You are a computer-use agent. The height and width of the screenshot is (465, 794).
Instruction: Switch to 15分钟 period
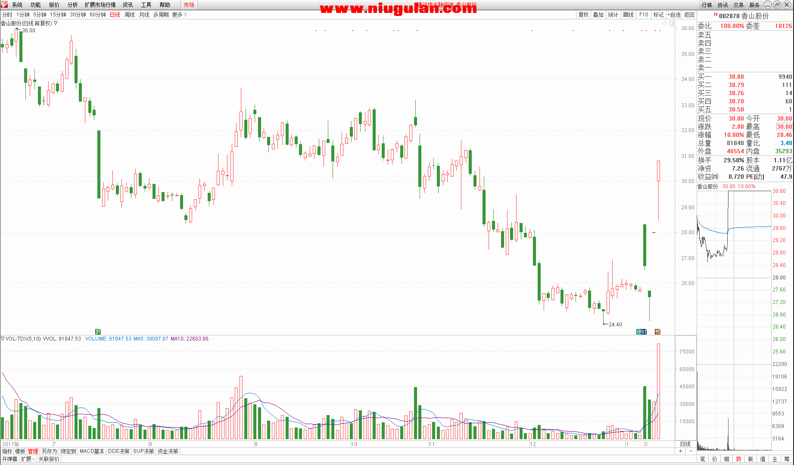[x=58, y=15]
